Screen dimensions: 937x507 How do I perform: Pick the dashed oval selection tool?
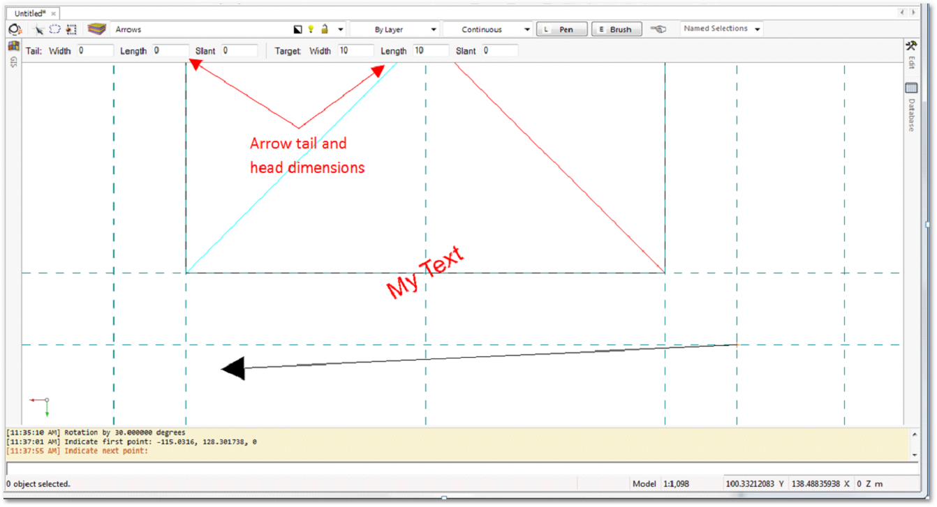click(x=55, y=29)
